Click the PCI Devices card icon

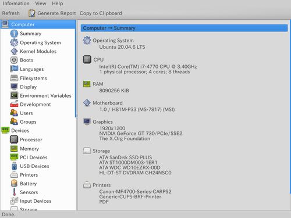[14, 157]
